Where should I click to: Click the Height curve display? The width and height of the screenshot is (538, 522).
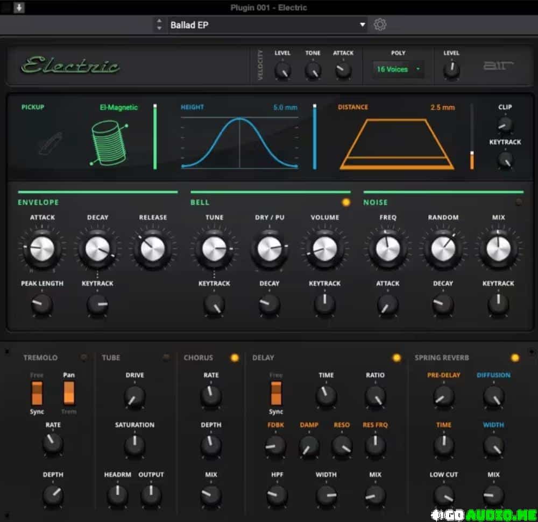239,142
